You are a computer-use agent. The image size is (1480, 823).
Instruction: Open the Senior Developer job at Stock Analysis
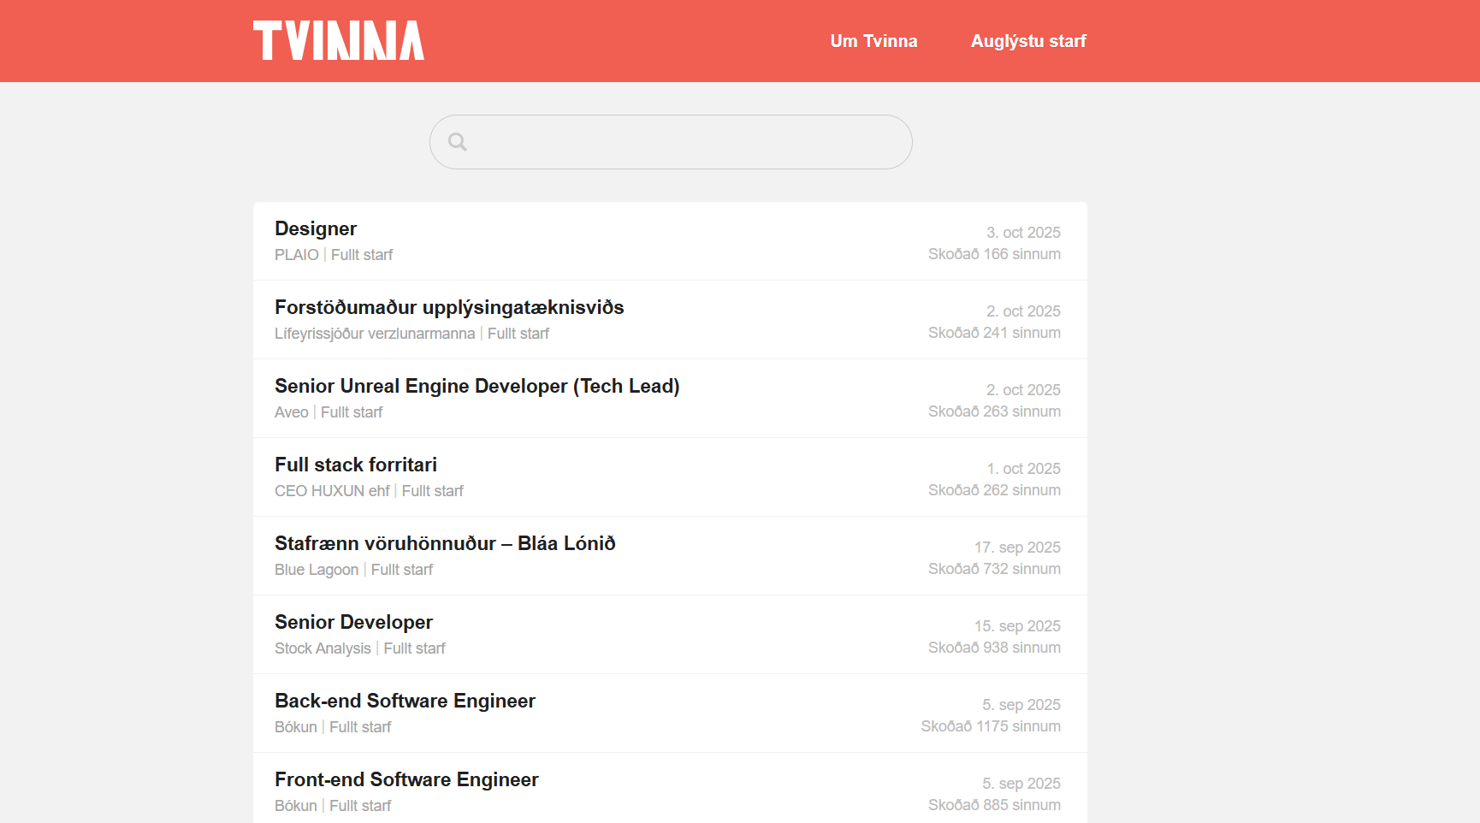pyautogui.click(x=353, y=622)
